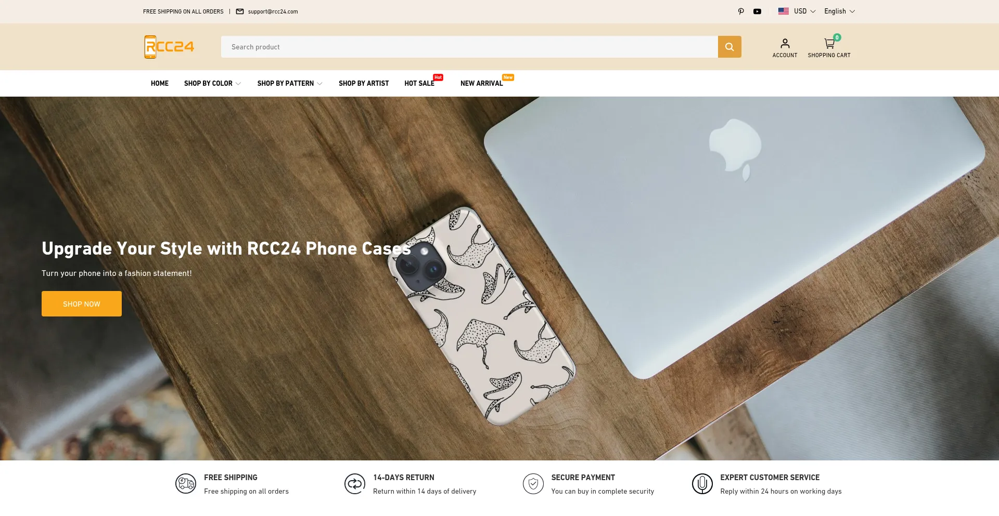Click the Shop Now button
999x516 pixels.
[x=82, y=304]
